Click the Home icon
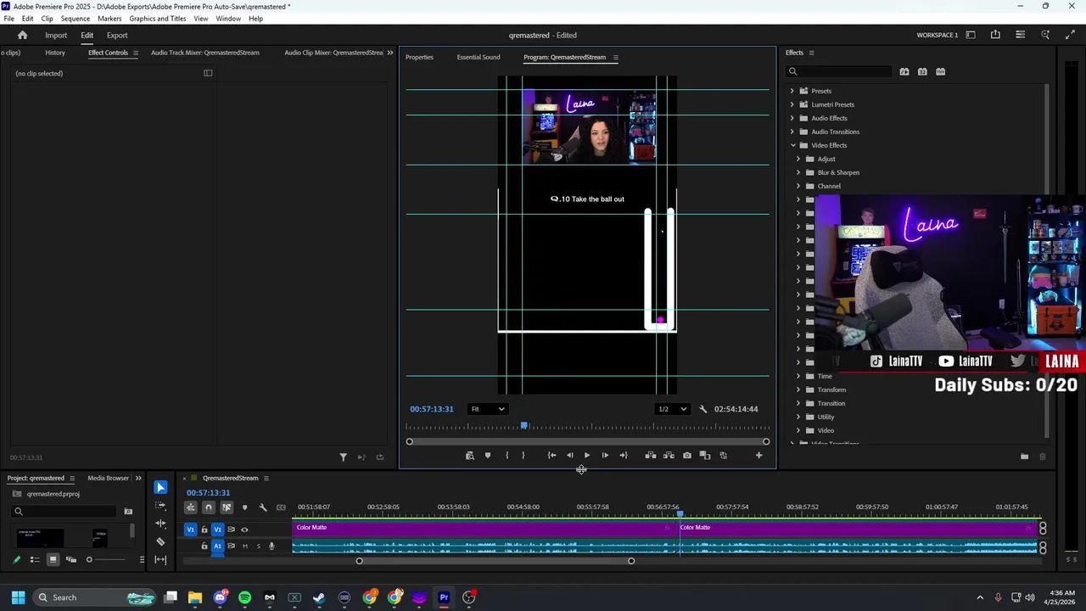1086x611 pixels. pos(22,36)
